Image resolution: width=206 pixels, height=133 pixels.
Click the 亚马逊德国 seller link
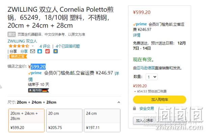pyautogui.click(x=146, y=68)
